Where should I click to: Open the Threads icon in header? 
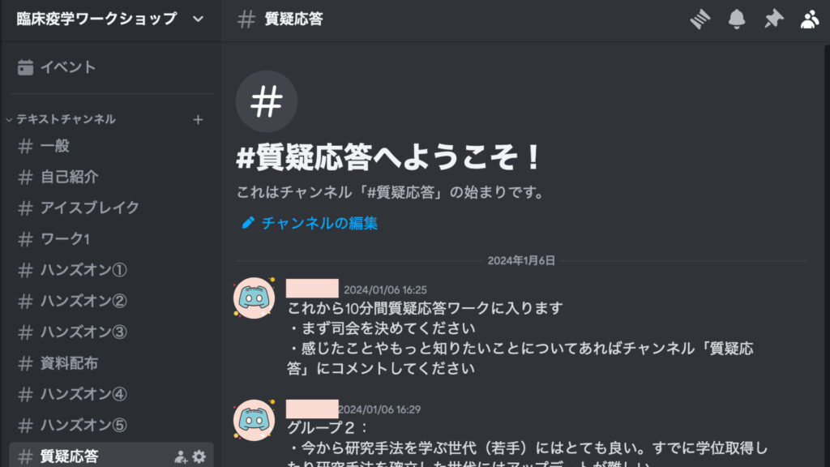point(700,19)
